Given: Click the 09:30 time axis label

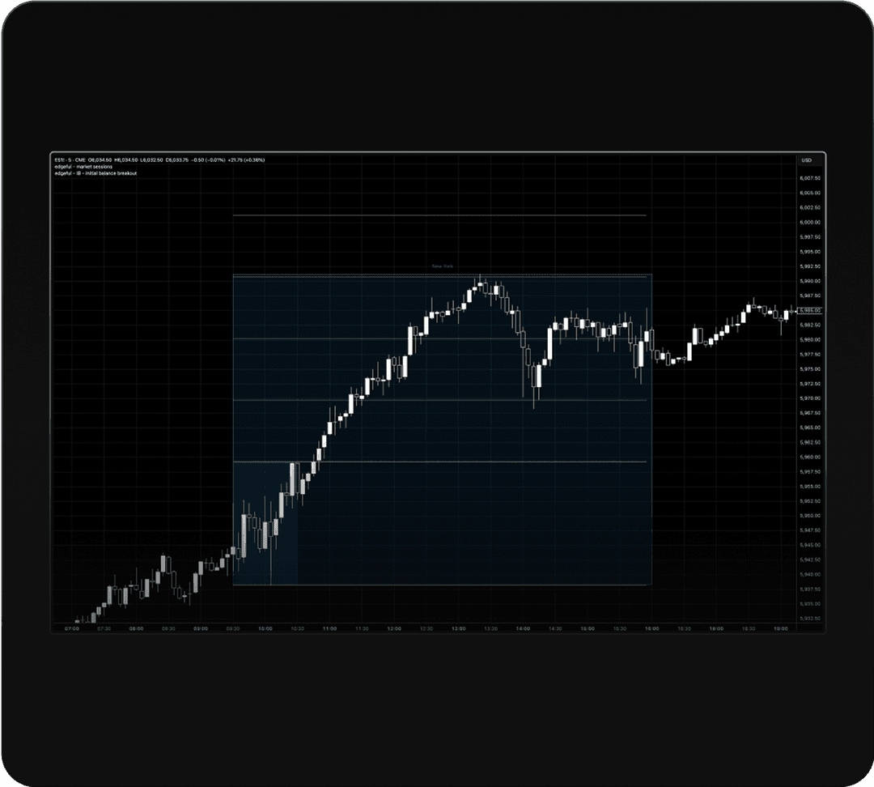Looking at the screenshot, I should tap(233, 628).
